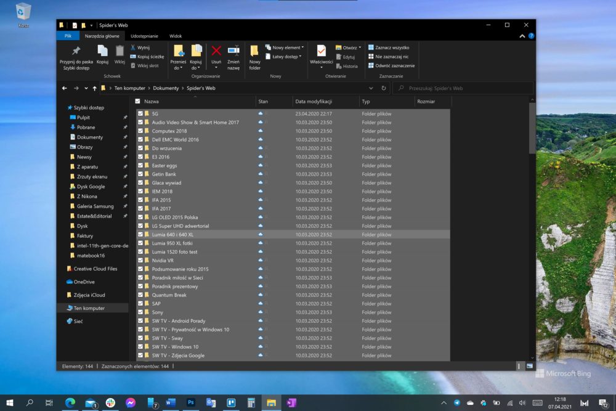Screen dimensions: 616x411
Task: Click the Kopiuj (copy) ribbon icon
Action: pyautogui.click(x=102, y=51)
